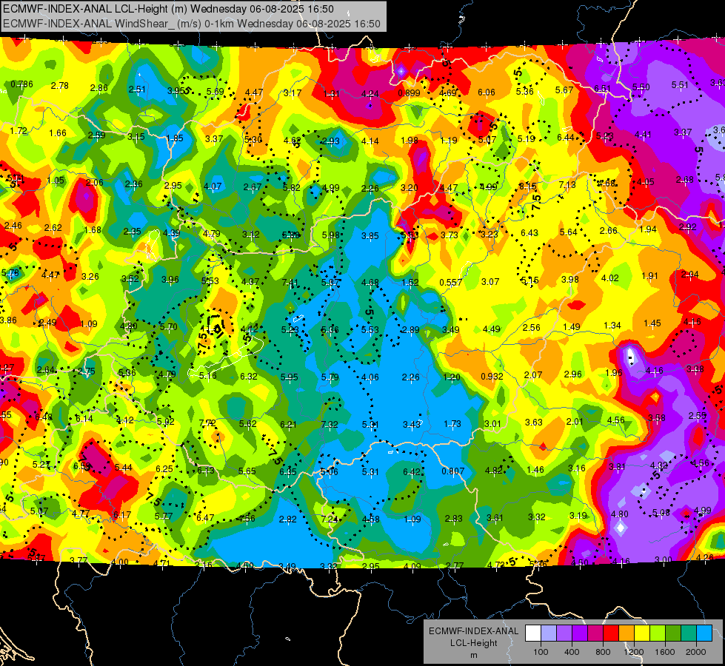Screen dimensions: 725x666
Task: Click the wind shear value 2.82
Action: pos(287,519)
